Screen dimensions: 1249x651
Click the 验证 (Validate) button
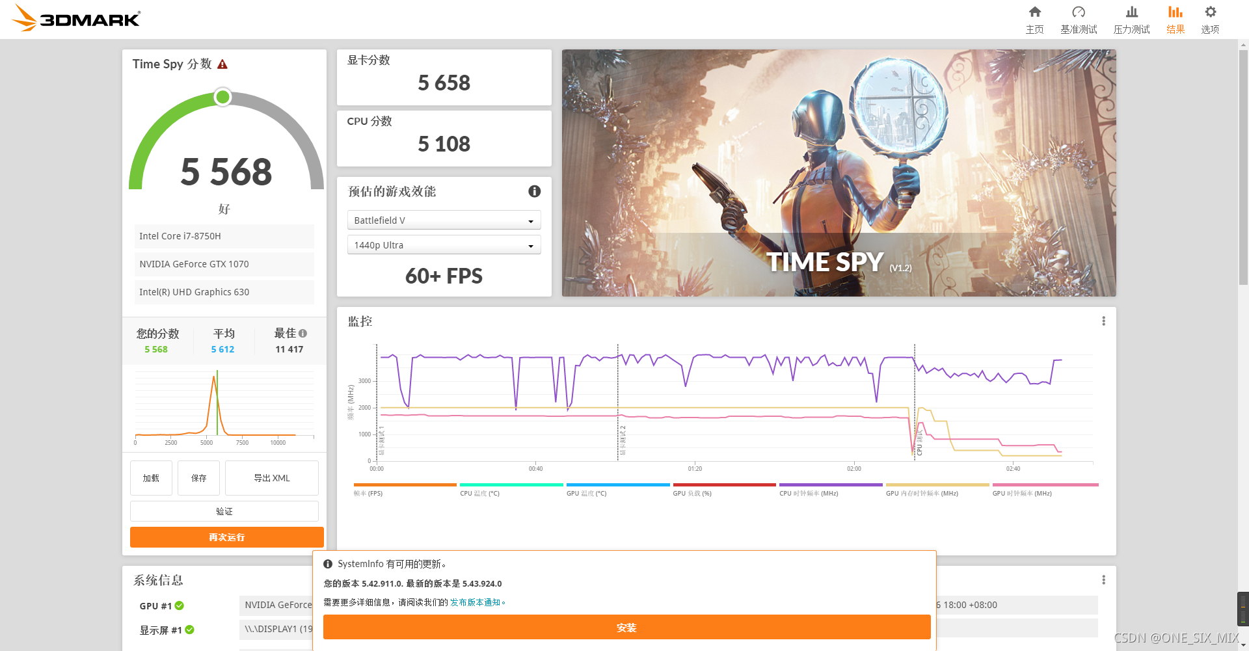pyautogui.click(x=224, y=511)
